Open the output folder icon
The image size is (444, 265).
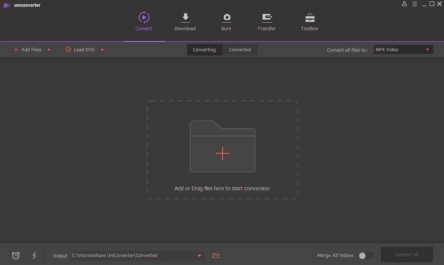pyautogui.click(x=216, y=256)
